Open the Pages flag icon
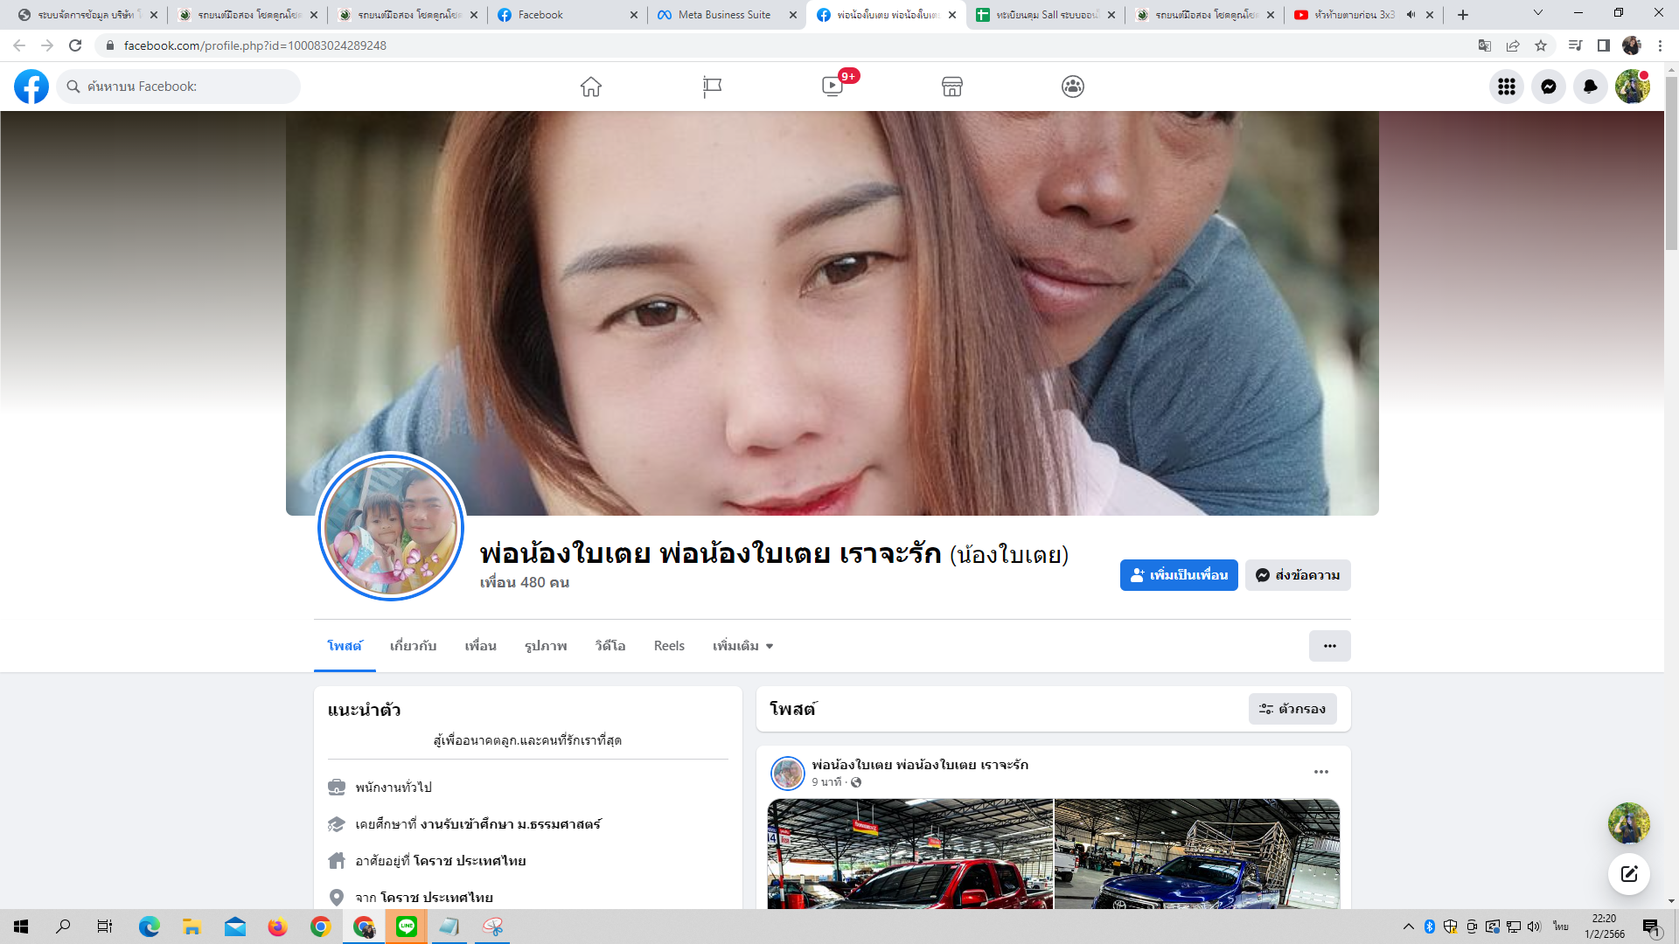This screenshot has width=1679, height=944. (712, 87)
